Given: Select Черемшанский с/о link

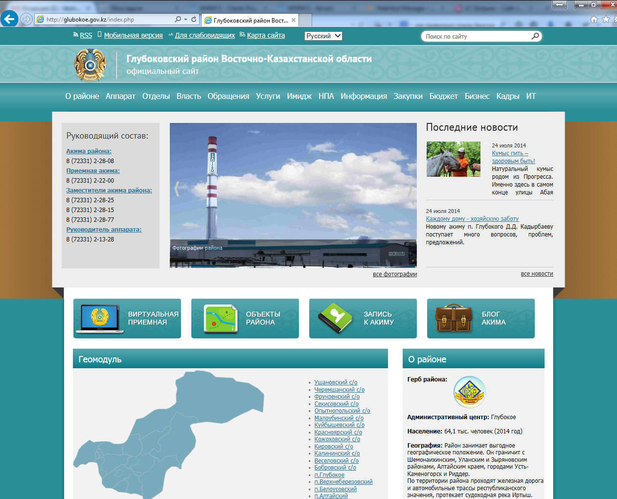Looking at the screenshot, I should [x=339, y=390].
